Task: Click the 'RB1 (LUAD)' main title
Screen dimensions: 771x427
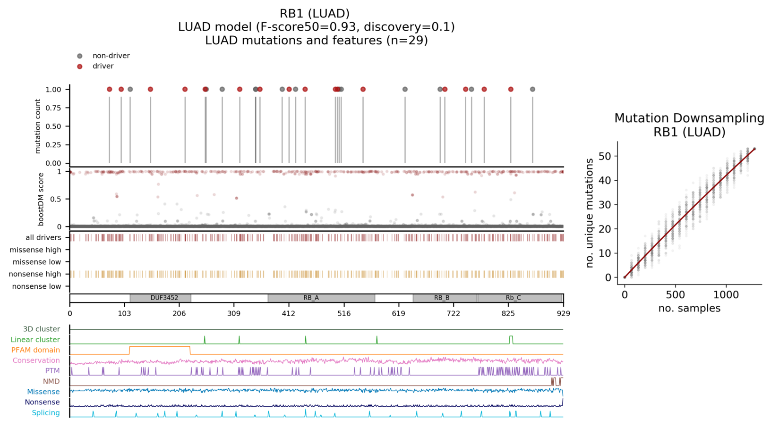Action: click(315, 14)
